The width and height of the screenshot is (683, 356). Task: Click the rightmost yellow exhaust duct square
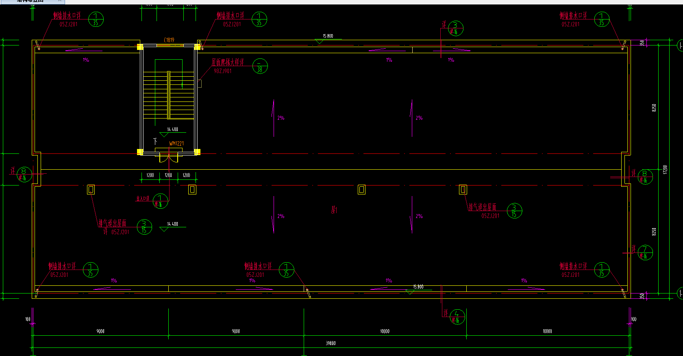(x=463, y=190)
